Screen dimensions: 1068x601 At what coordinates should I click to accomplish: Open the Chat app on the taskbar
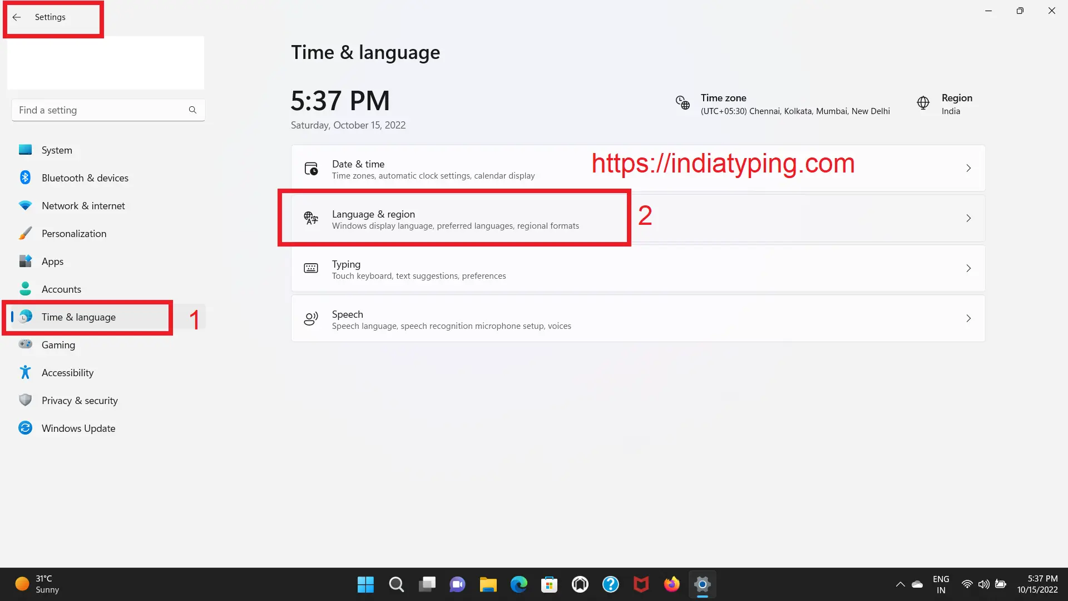tap(457, 584)
